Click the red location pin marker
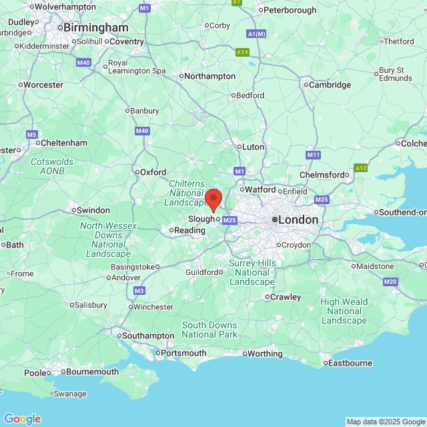 point(213,201)
